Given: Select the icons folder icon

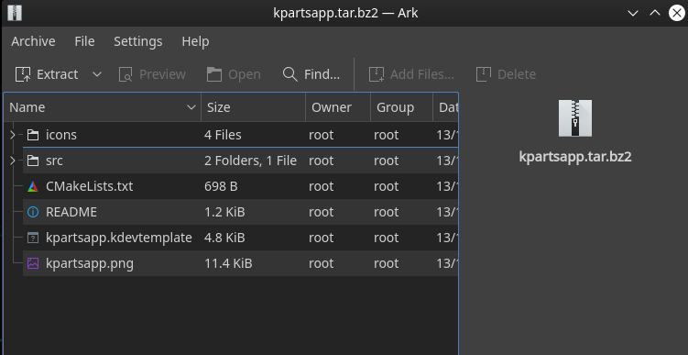Looking at the screenshot, I should (x=33, y=135).
